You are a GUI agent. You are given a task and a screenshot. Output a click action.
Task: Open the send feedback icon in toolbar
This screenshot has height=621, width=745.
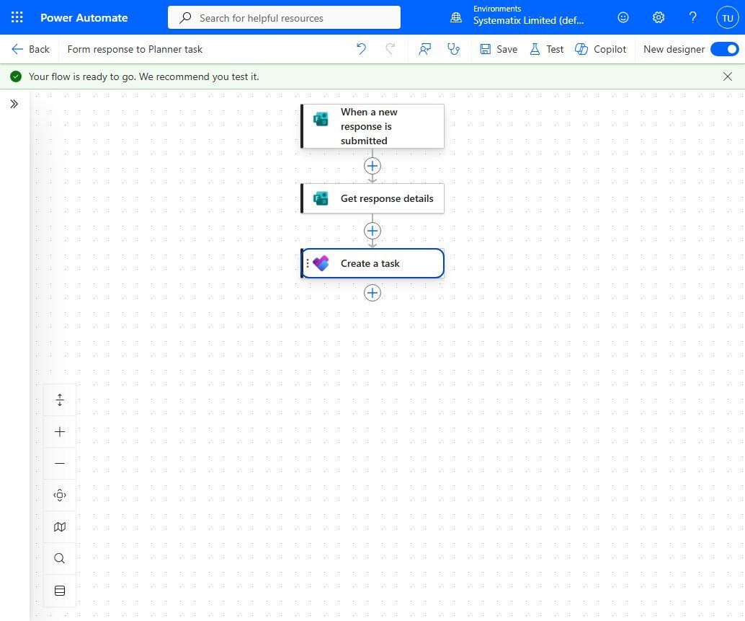point(425,49)
